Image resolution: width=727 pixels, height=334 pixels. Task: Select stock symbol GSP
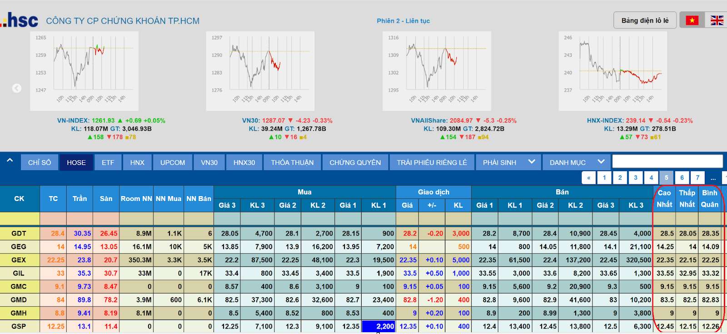point(19,326)
